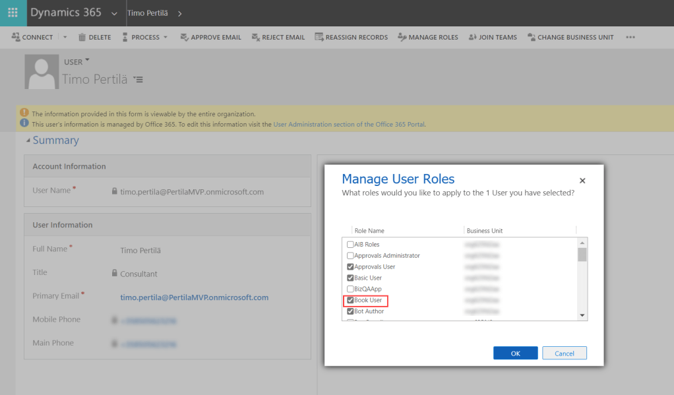The width and height of the screenshot is (674, 395).
Task: Click the Delete trash icon
Action: click(82, 38)
